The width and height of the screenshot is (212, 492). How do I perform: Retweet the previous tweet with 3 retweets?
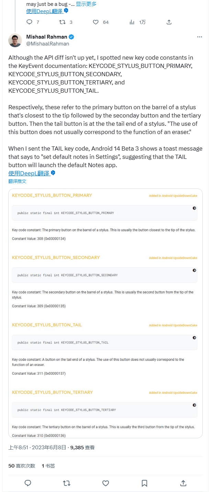tap(62, 22)
